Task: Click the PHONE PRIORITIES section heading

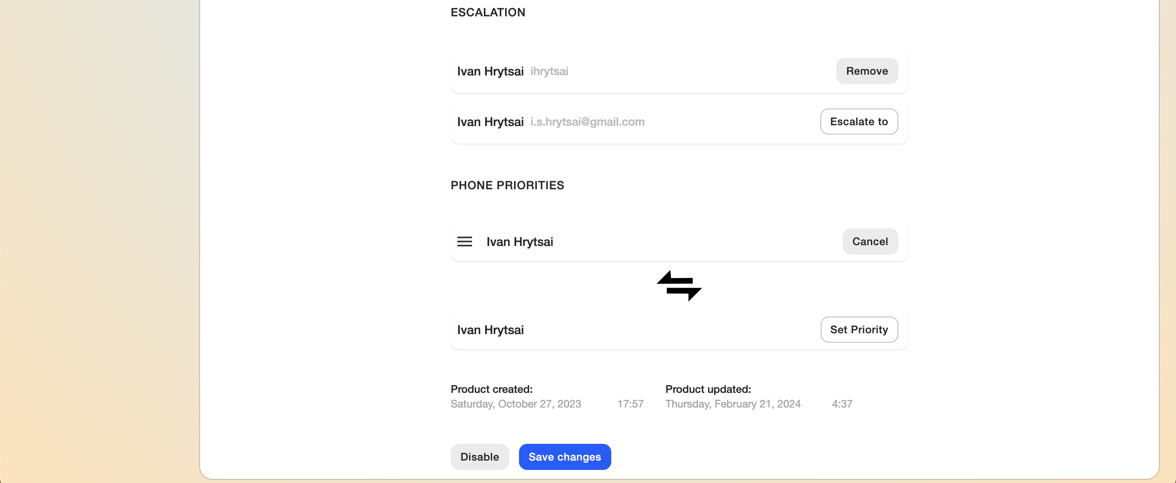Action: (x=507, y=185)
